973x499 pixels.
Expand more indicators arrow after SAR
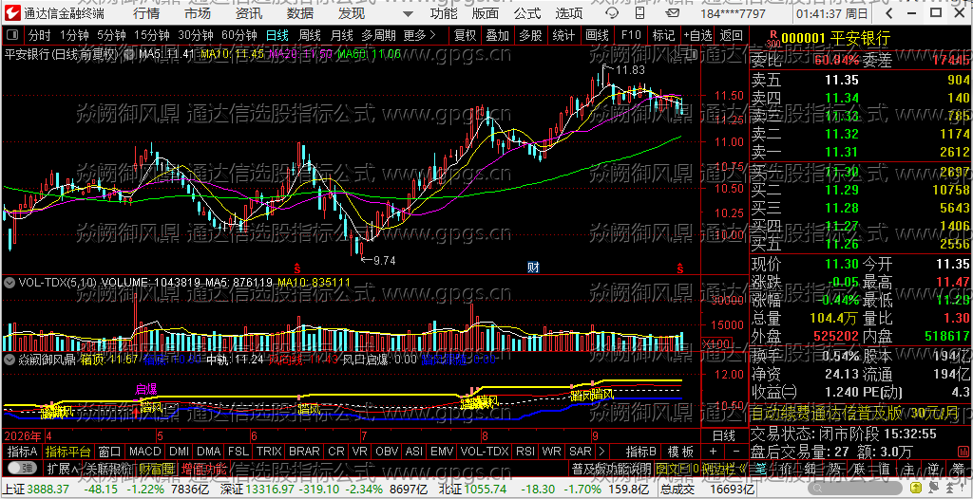tap(601, 452)
